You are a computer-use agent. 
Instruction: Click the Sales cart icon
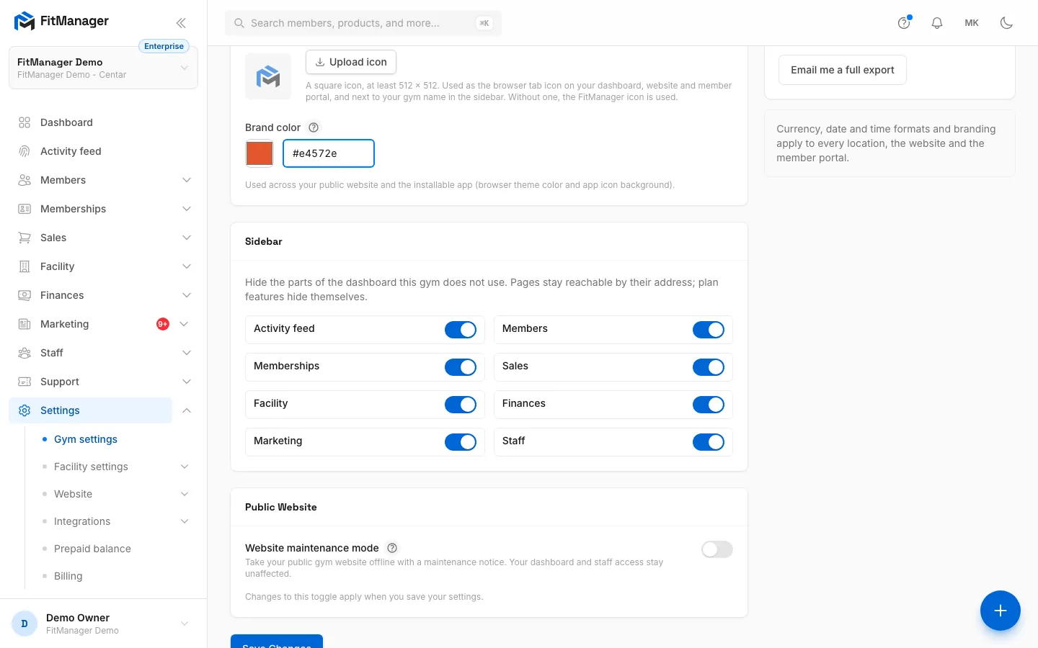(x=25, y=238)
